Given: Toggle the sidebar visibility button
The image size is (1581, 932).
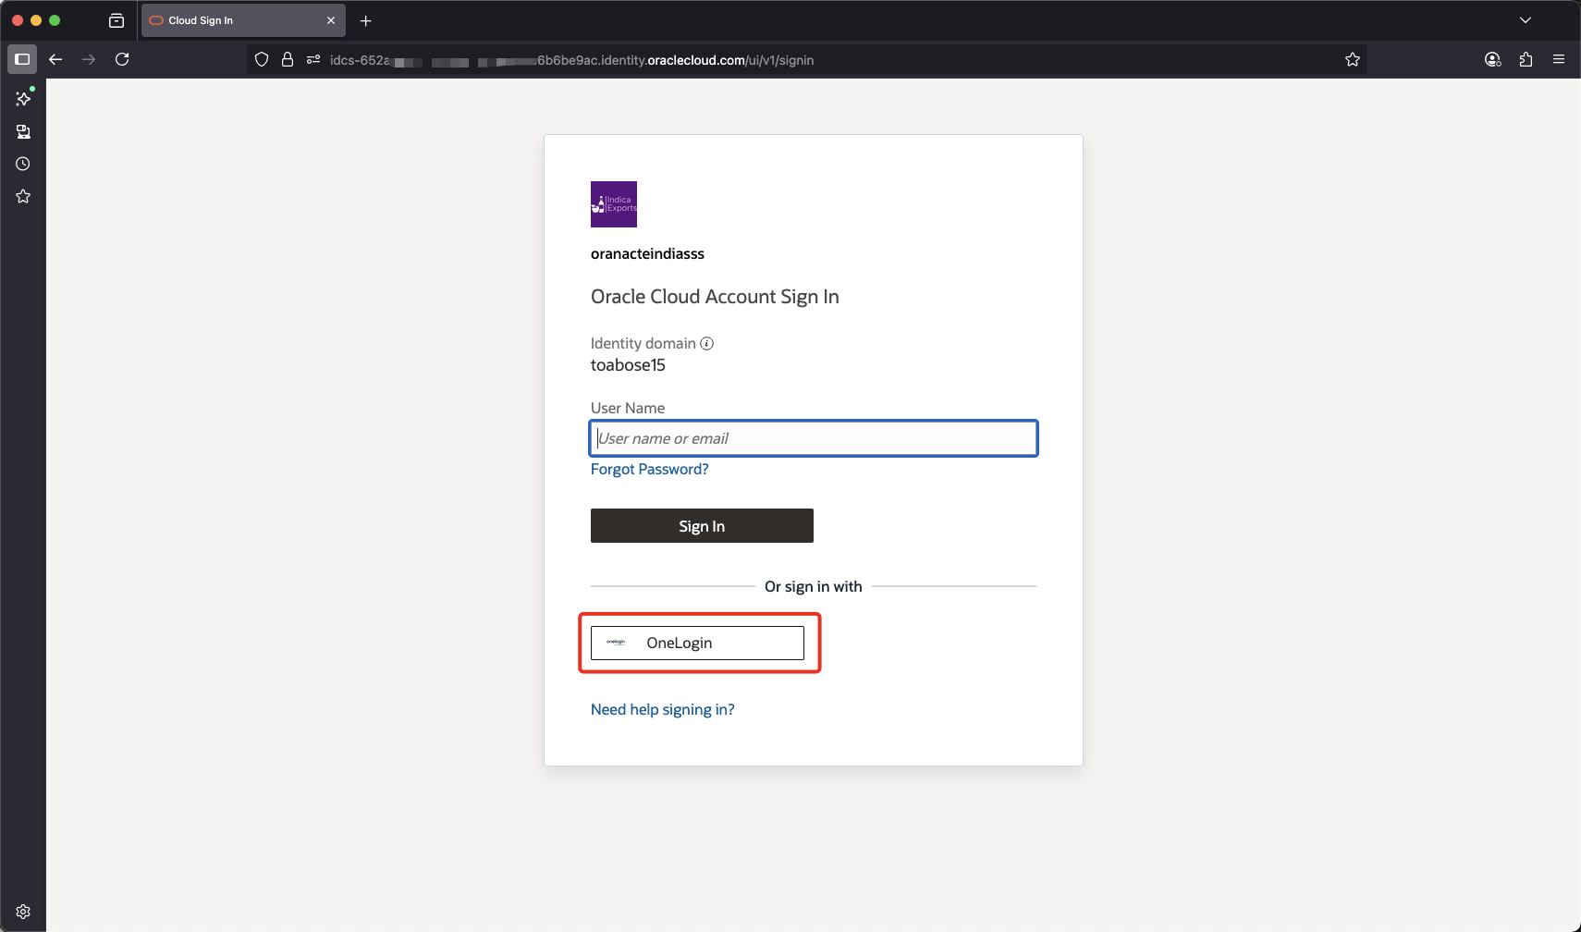Looking at the screenshot, I should click(x=22, y=59).
